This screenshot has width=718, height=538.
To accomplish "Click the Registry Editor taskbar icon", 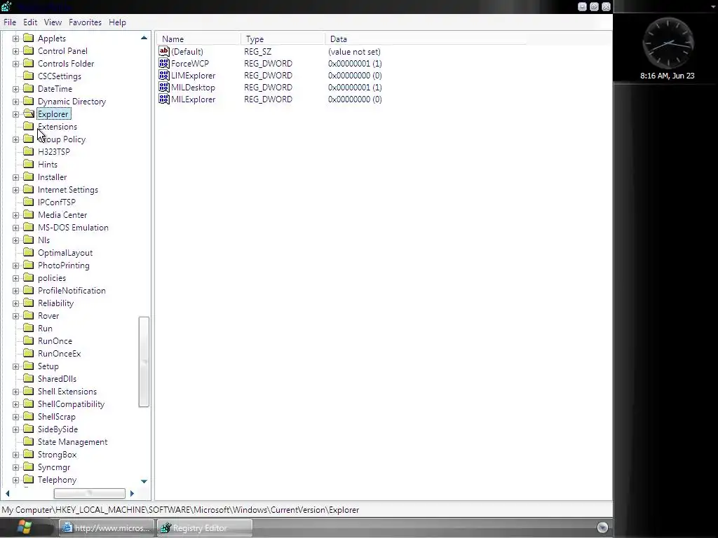I will point(165,528).
